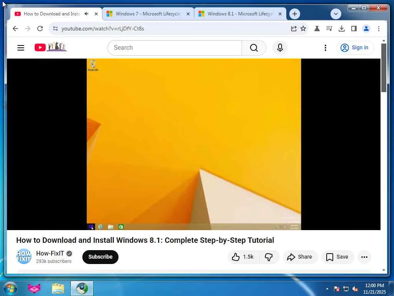
Task: Open Windows Explorer from the taskbar
Action: click(x=58, y=288)
